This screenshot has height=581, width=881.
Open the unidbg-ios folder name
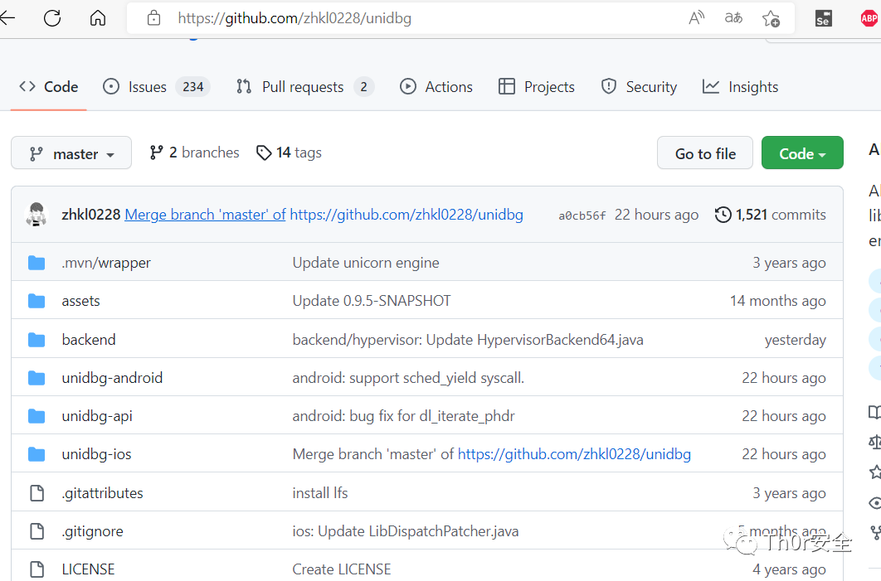tap(96, 454)
